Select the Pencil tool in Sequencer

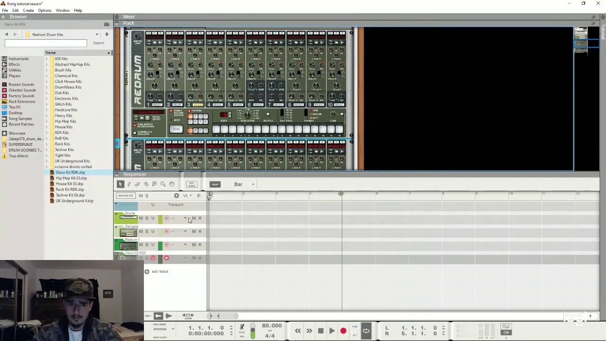pyautogui.click(x=129, y=184)
